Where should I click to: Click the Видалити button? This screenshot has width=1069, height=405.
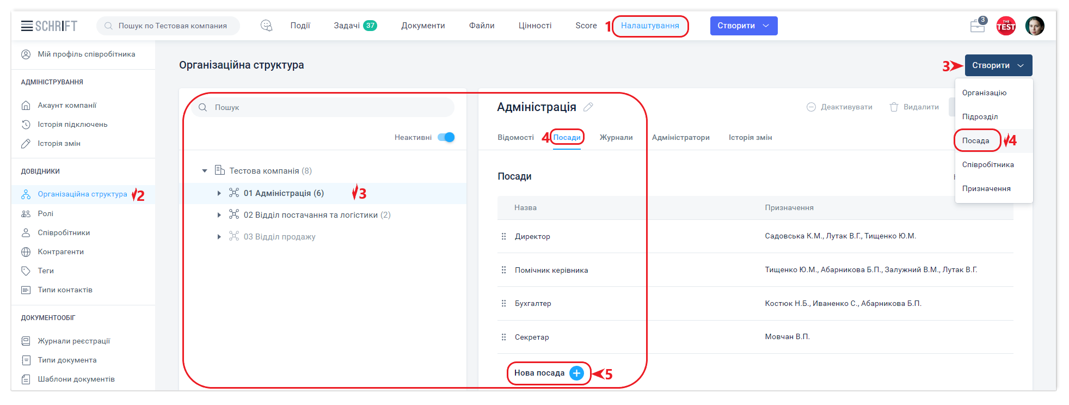point(914,107)
